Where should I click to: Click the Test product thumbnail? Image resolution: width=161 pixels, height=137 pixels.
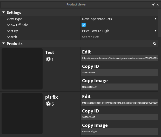tap(22, 69)
